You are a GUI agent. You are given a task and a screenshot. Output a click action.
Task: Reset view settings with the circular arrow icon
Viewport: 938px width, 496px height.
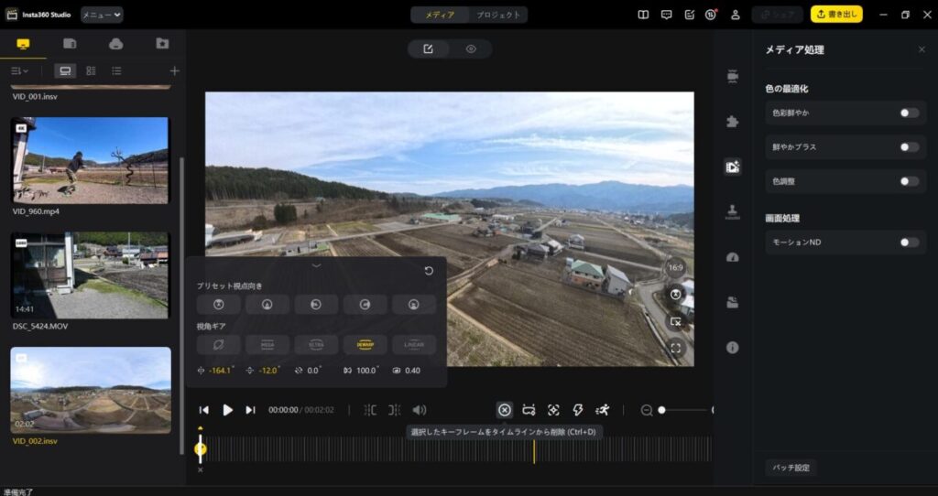(x=429, y=271)
